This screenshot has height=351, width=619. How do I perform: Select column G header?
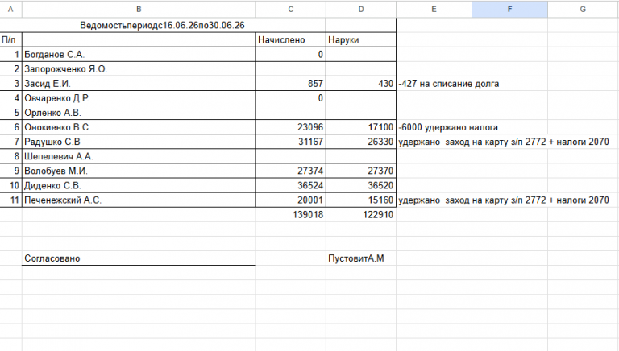(583, 9)
